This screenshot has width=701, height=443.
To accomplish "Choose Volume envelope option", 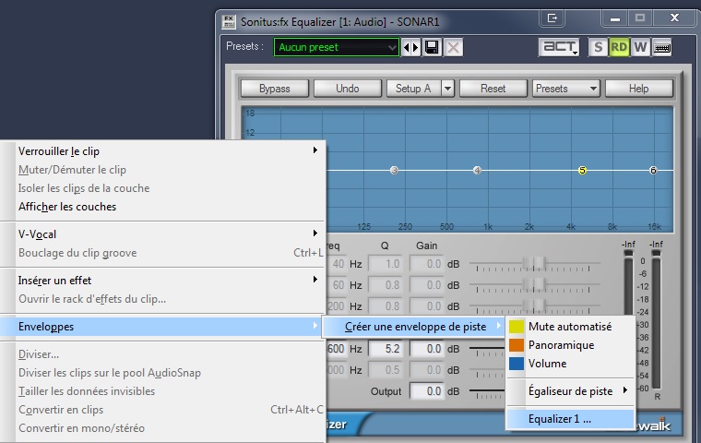I will (x=570, y=364).
